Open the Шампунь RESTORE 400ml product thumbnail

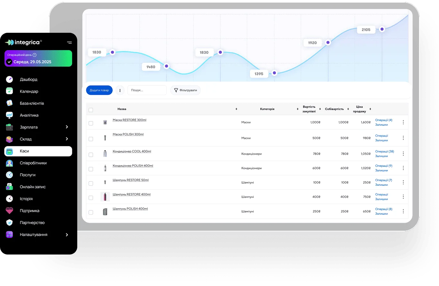pos(105,197)
